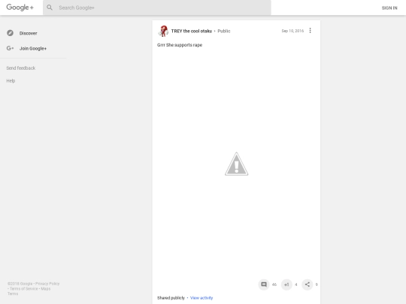
Task: Click the Google+ logo
Action: point(20,8)
